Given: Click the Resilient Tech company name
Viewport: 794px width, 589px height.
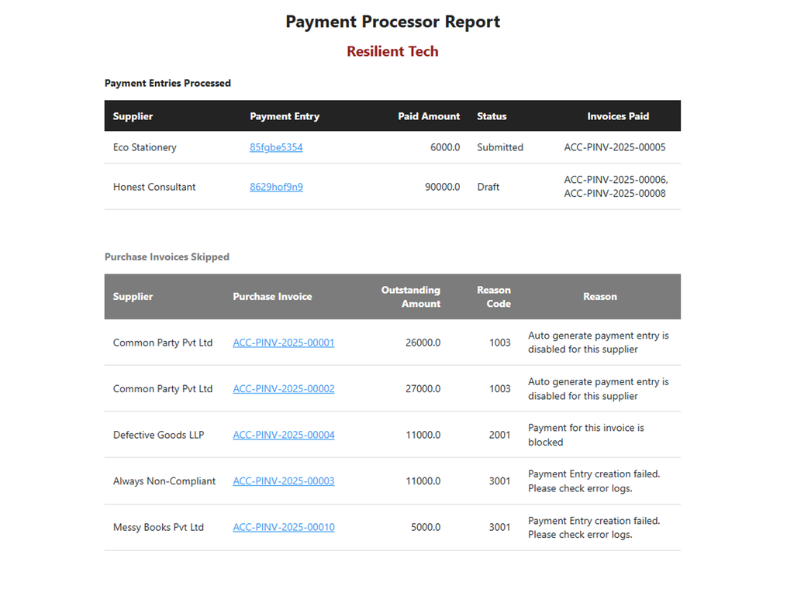Looking at the screenshot, I should click(392, 52).
